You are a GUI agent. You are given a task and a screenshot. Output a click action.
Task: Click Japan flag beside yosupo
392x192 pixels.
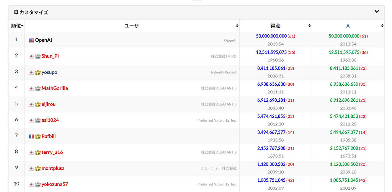point(31,72)
